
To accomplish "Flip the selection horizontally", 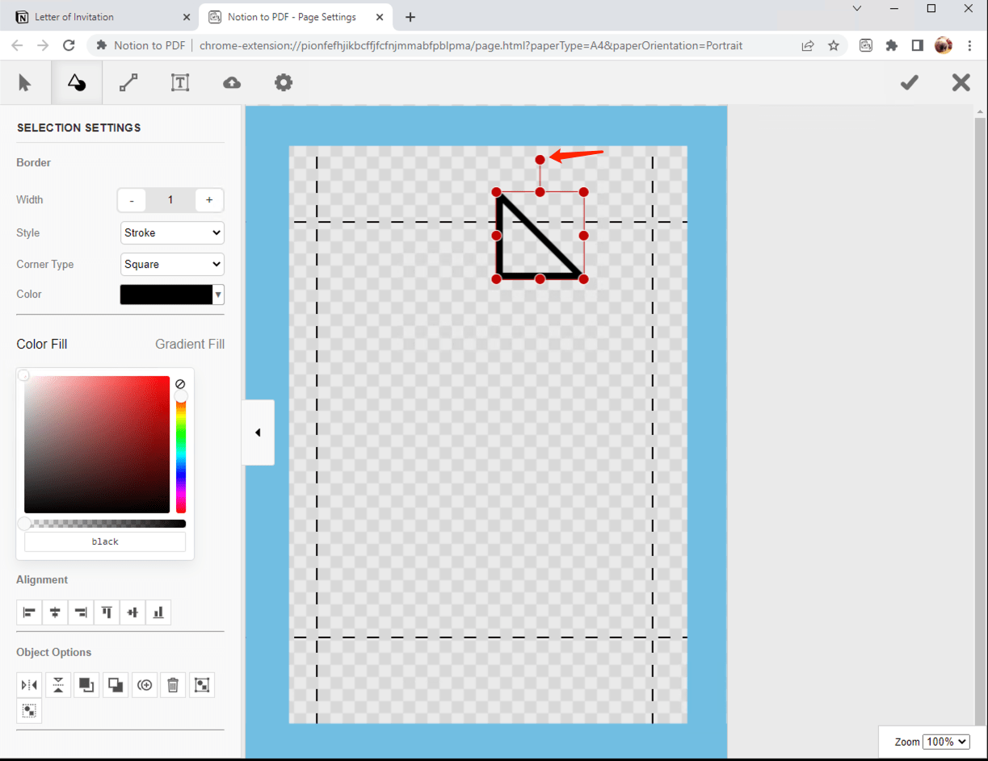I will click(29, 684).
